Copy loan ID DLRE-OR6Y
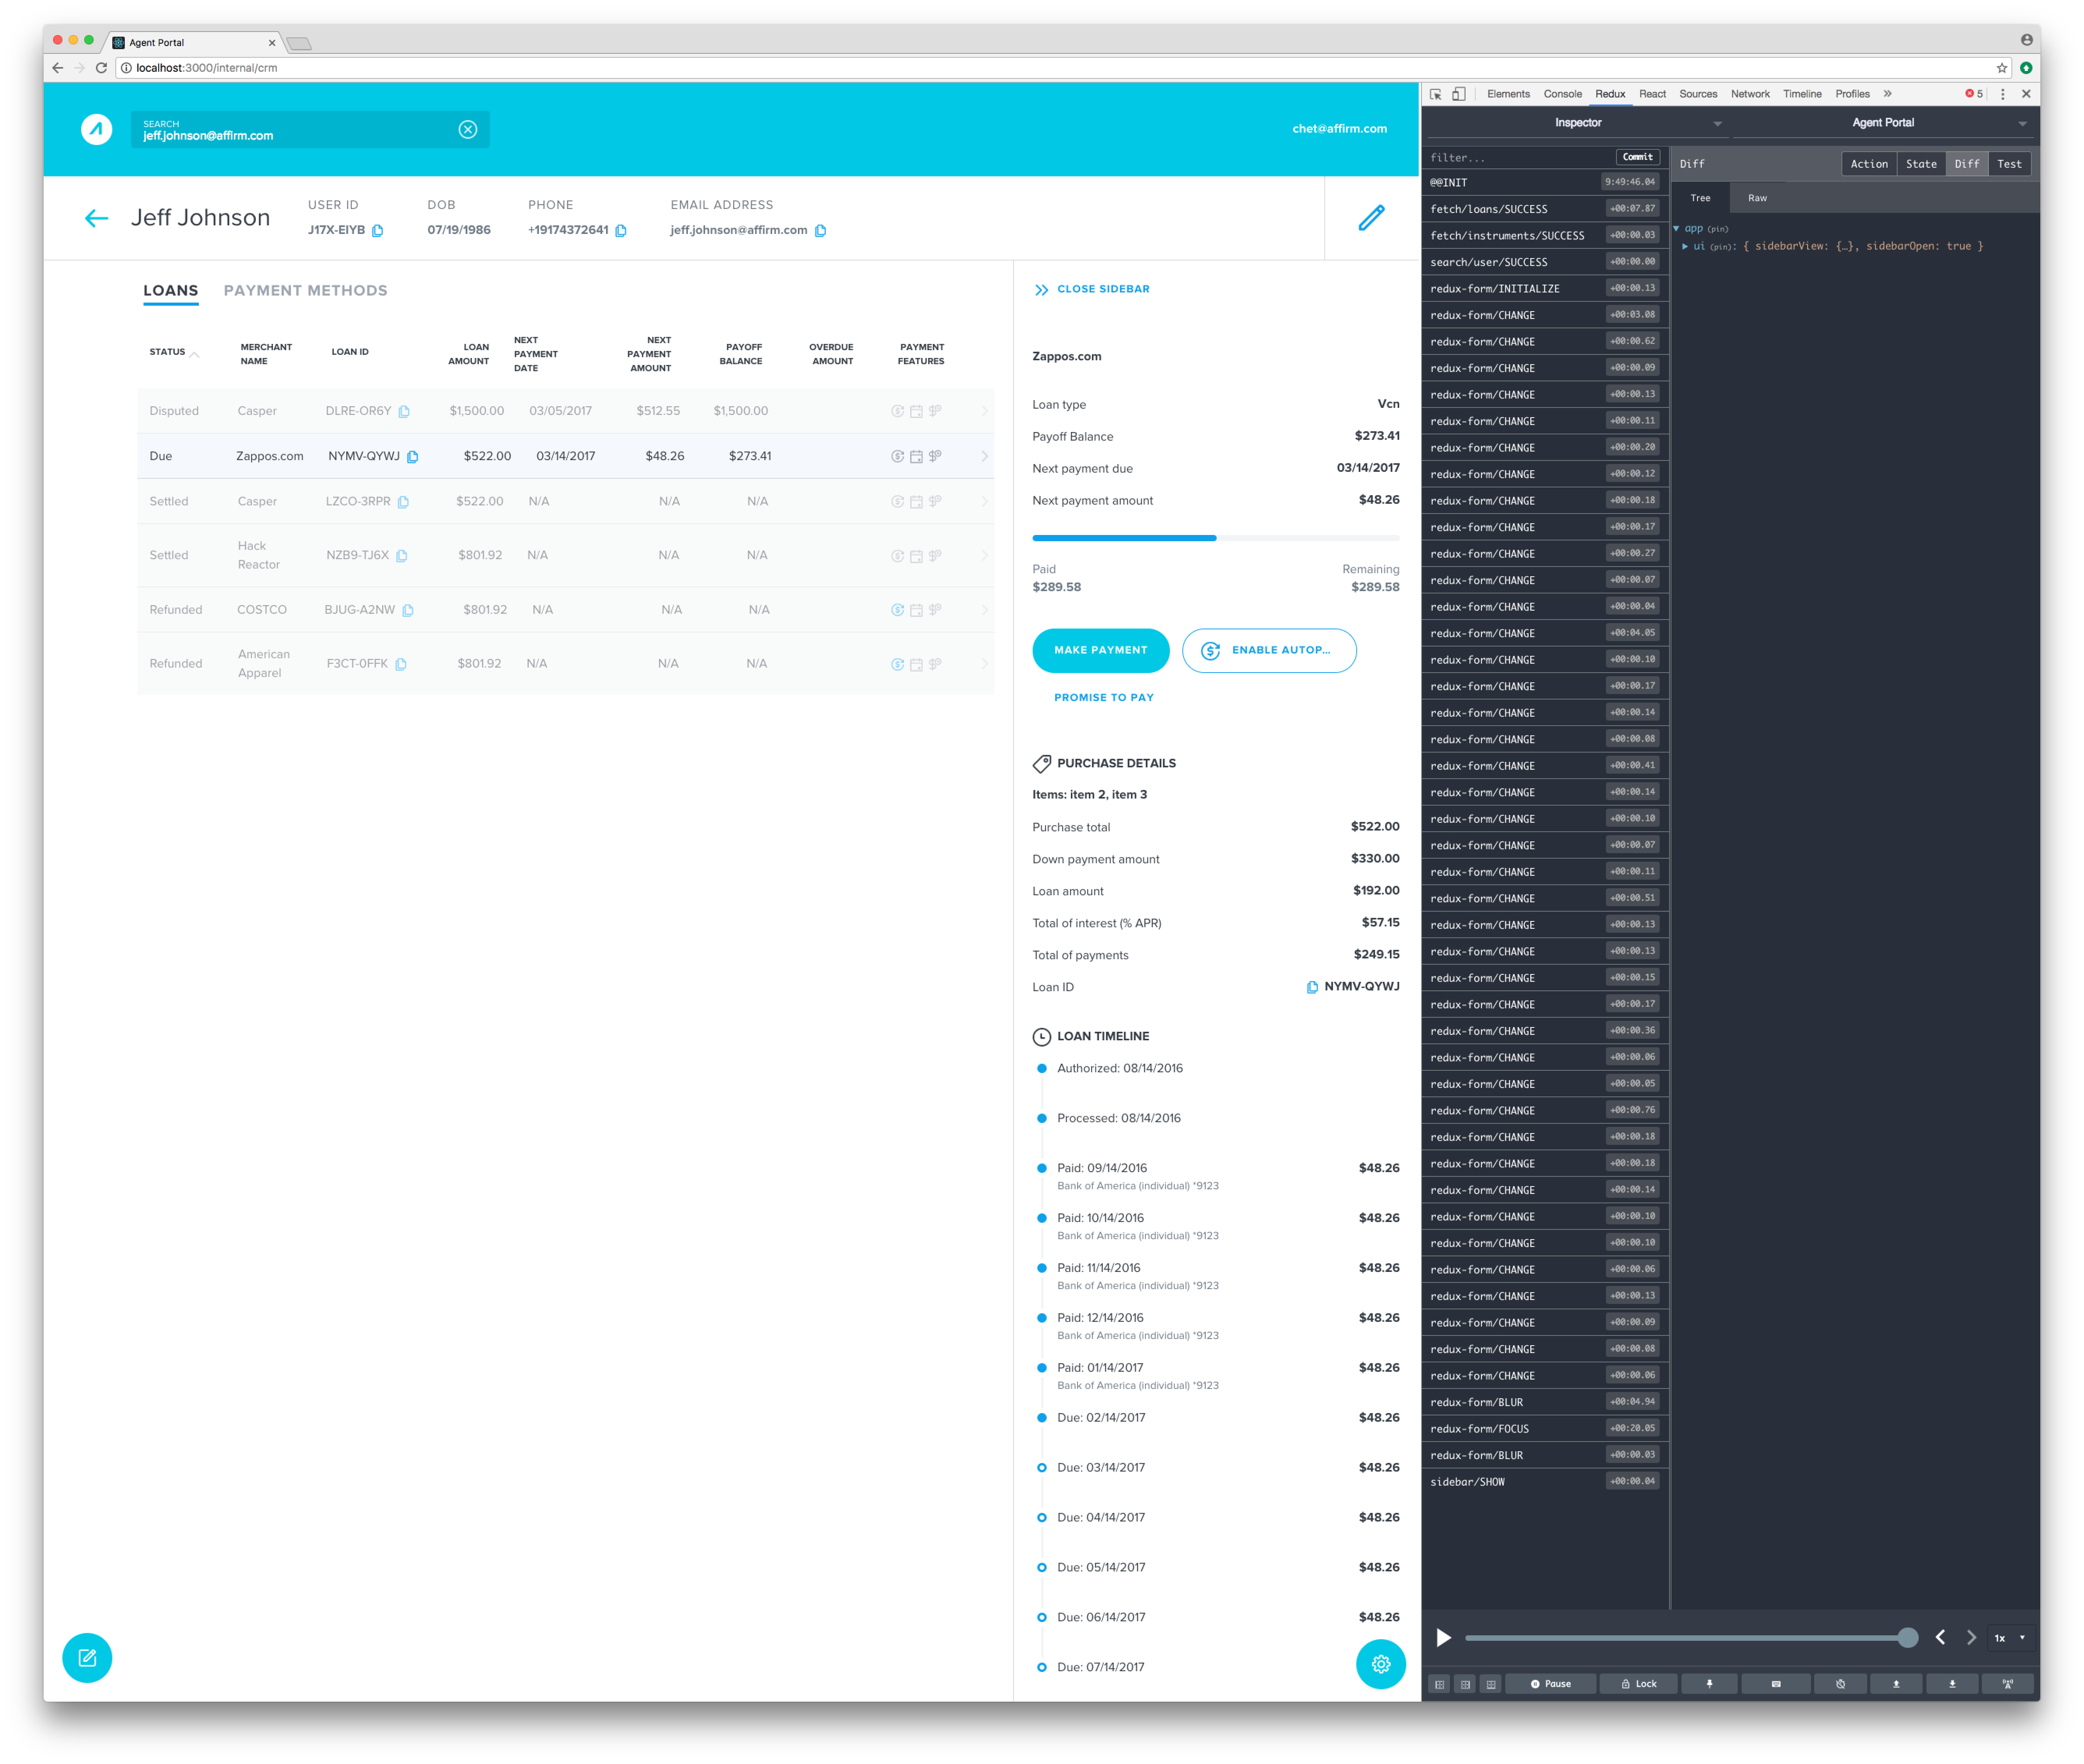The width and height of the screenshot is (2084, 1764). [404, 412]
